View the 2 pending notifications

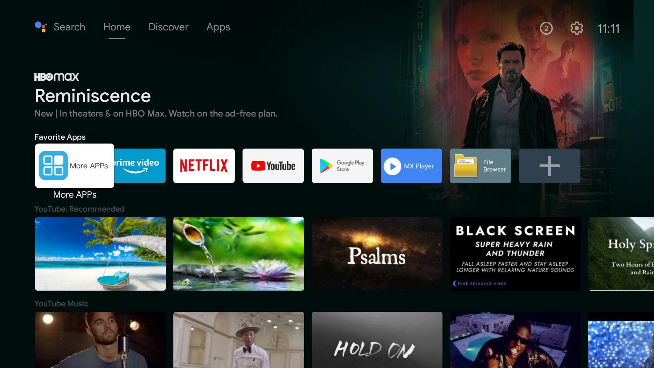546,28
